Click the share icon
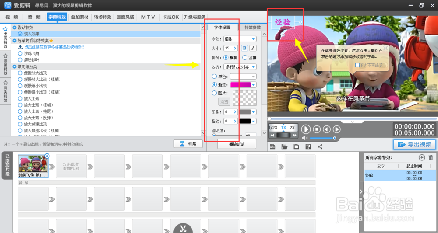This screenshot has width=438, height=233. [x=320, y=146]
